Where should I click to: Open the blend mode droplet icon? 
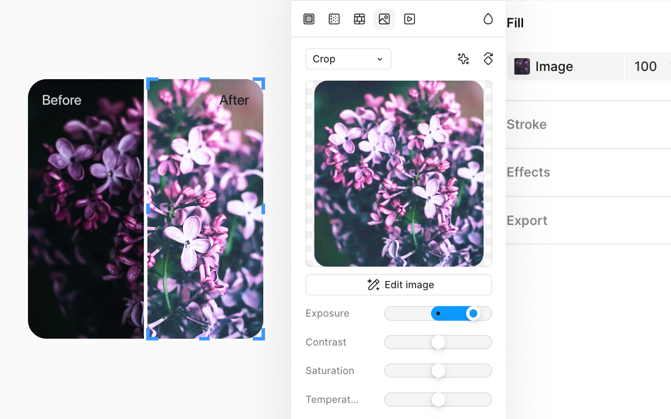(488, 18)
